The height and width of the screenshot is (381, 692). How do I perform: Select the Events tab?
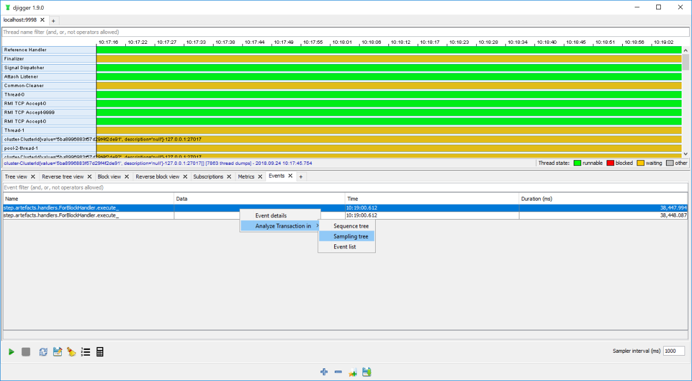click(x=276, y=176)
